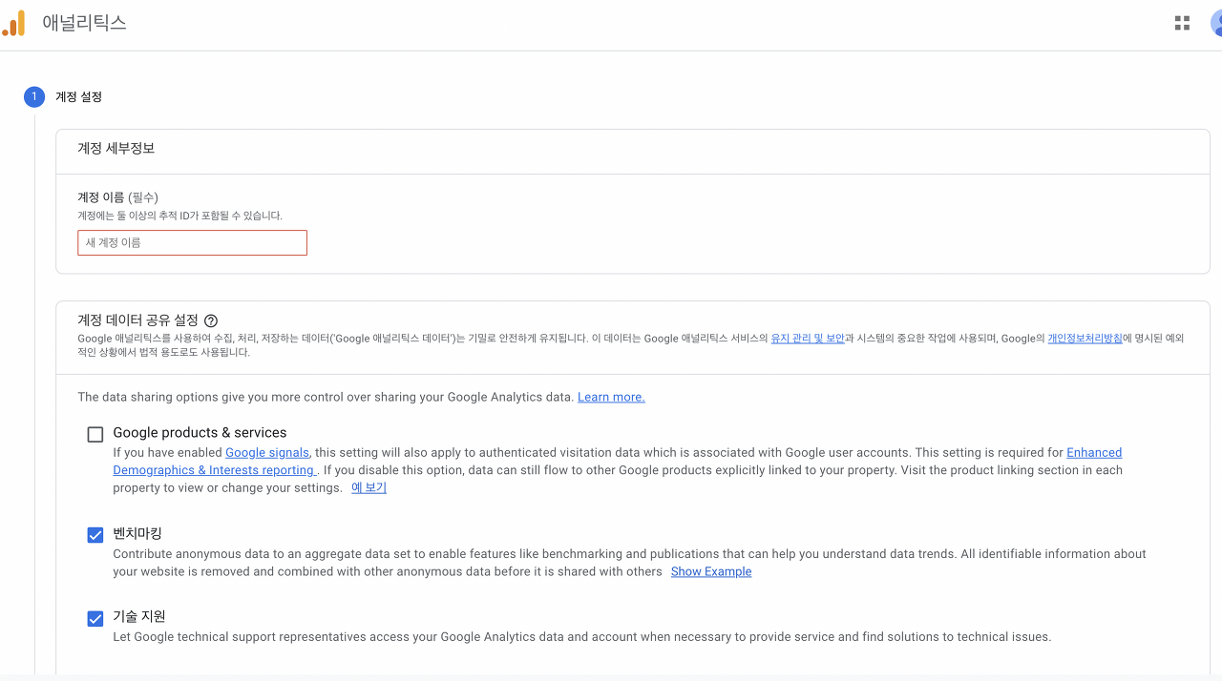Open the Google apps launcher grid
This screenshot has width=1222, height=681.
coord(1182,23)
